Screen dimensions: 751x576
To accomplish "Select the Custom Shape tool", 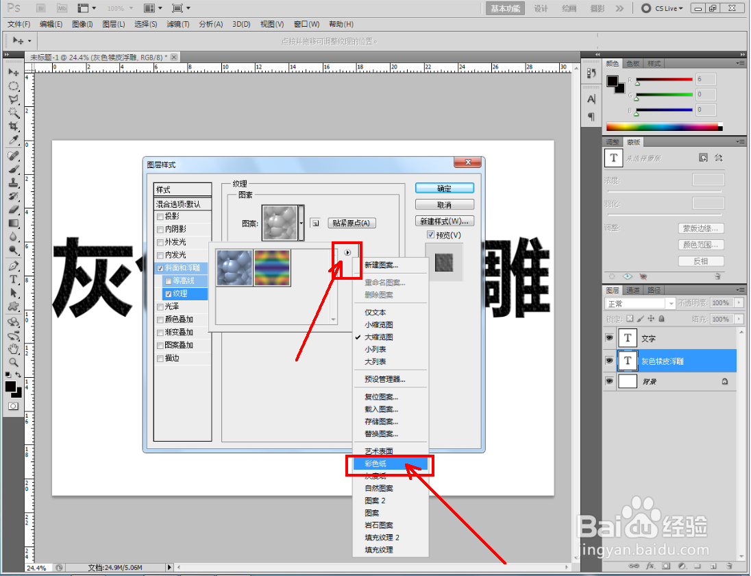I will click(14, 307).
